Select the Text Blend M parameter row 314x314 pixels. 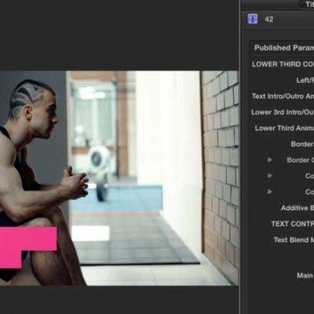pyautogui.click(x=294, y=240)
